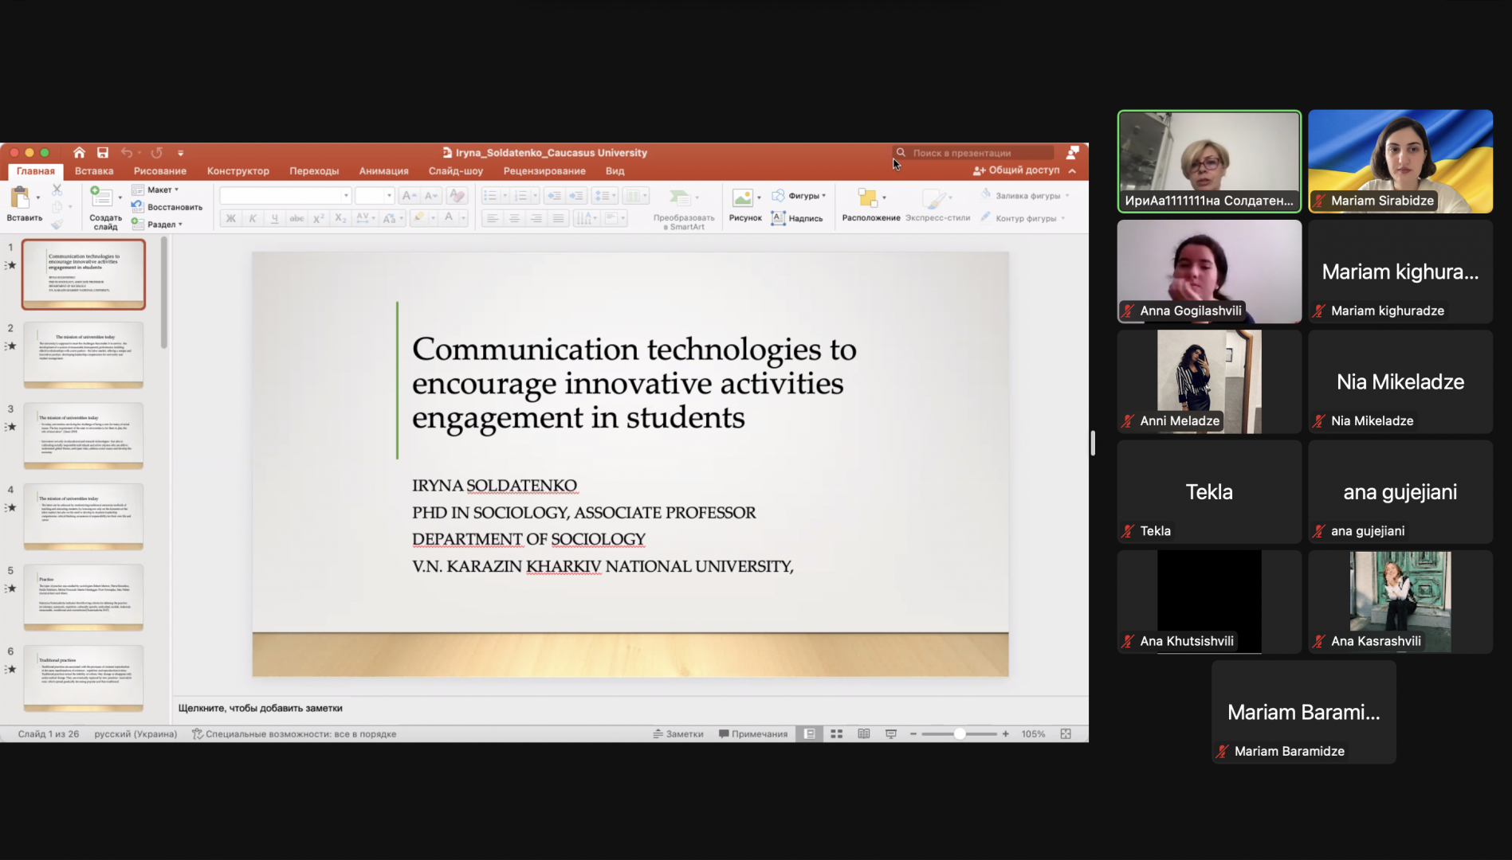
Task: Redo the action with the circular arrow
Action: 156,153
